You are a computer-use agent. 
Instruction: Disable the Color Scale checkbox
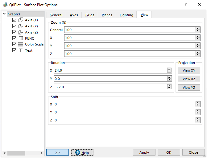click(x=14, y=44)
